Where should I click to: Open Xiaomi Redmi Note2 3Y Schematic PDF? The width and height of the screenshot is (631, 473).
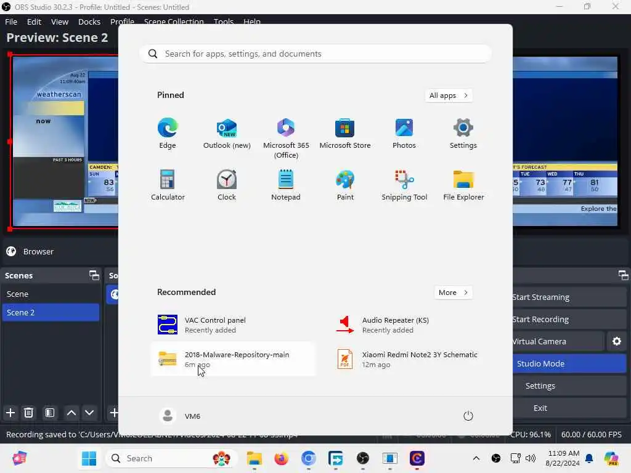pyautogui.click(x=410, y=359)
